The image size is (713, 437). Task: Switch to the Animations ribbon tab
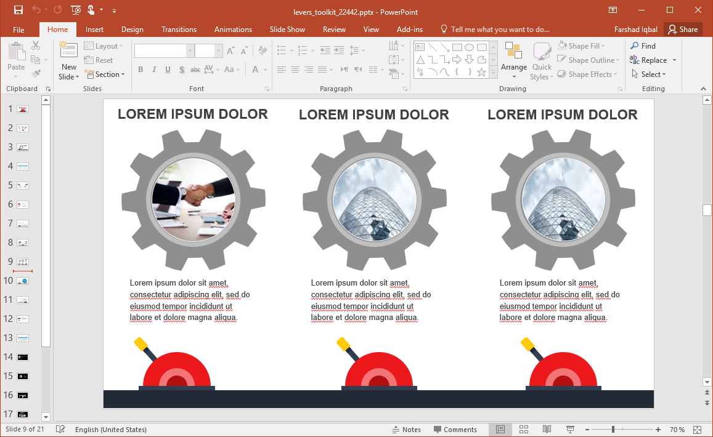pyautogui.click(x=233, y=29)
